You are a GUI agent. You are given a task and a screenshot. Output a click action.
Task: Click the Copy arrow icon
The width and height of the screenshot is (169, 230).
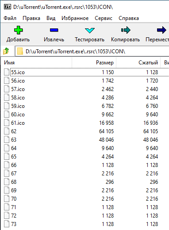126,30
